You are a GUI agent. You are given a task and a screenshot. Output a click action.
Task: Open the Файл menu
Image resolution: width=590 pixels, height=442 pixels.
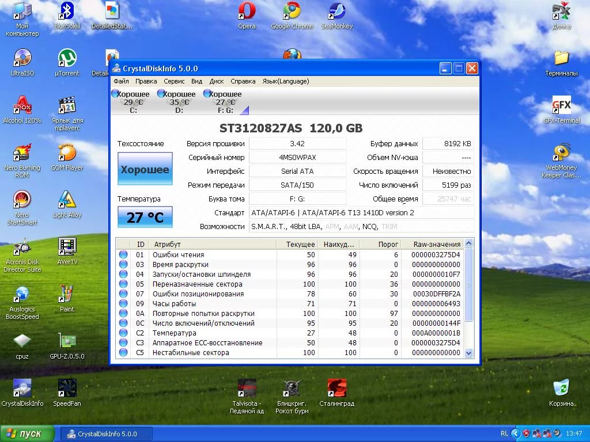121,82
